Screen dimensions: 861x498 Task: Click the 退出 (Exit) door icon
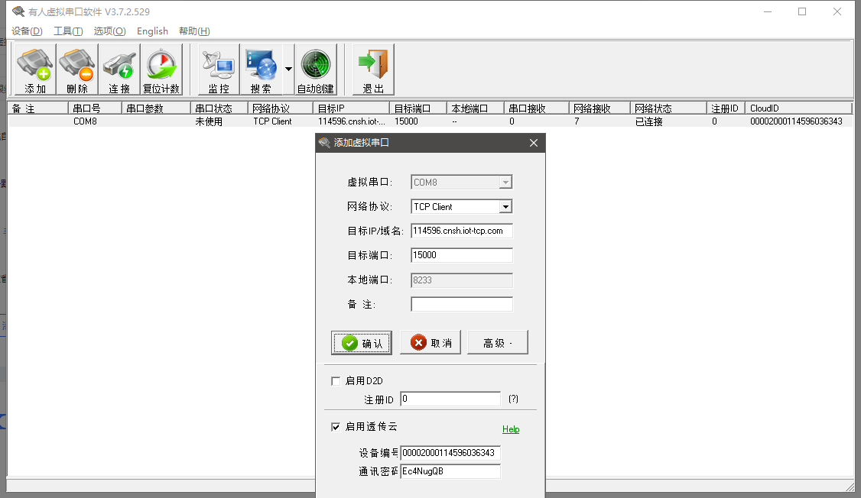pos(373,70)
